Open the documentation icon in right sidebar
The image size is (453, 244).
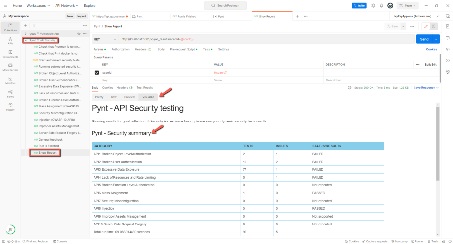(x=448, y=26)
